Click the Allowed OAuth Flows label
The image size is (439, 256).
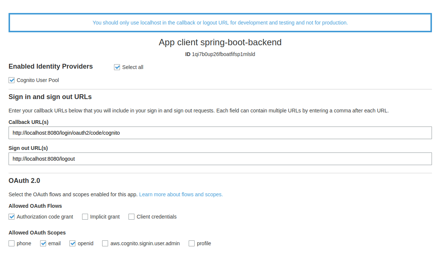35,206
